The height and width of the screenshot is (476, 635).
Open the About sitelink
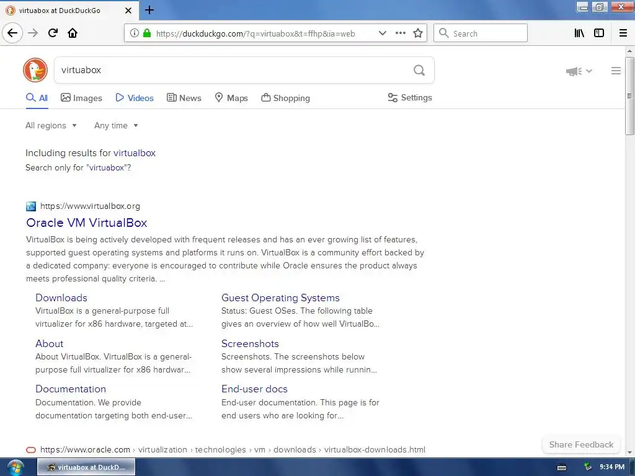[x=50, y=343]
